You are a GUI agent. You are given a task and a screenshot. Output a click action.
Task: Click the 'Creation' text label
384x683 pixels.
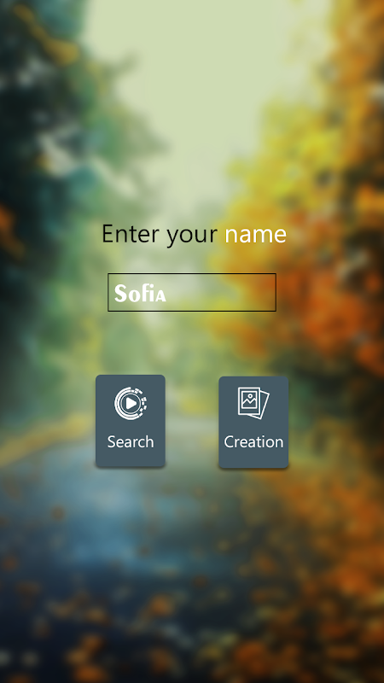click(253, 441)
